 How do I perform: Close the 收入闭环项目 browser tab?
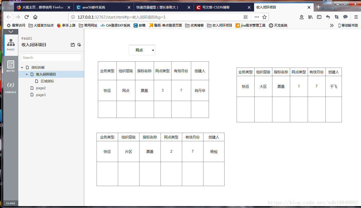[x=309, y=7]
